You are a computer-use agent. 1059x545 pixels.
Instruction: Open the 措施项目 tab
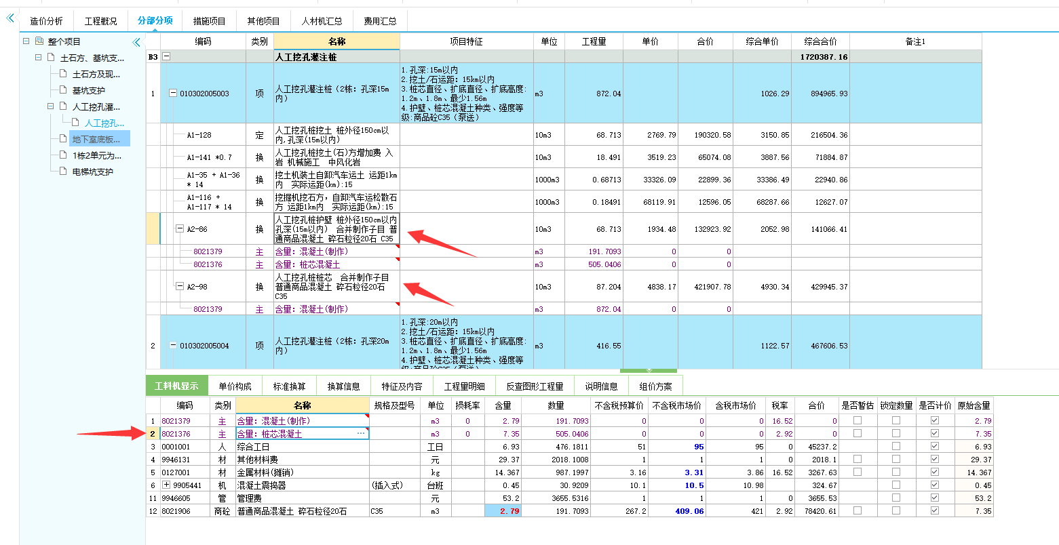point(210,21)
